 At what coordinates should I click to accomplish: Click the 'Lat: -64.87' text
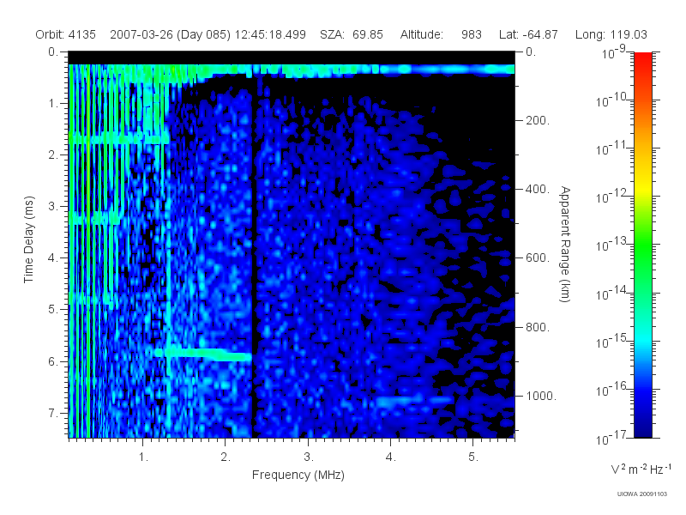pos(528,34)
